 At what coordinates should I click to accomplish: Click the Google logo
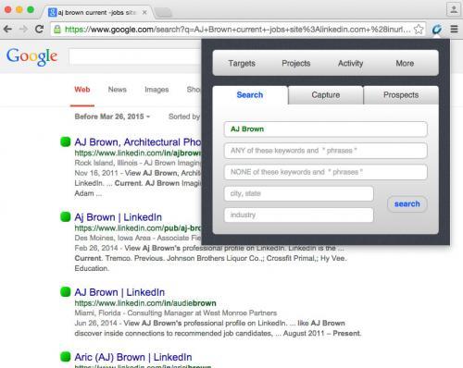click(31, 56)
